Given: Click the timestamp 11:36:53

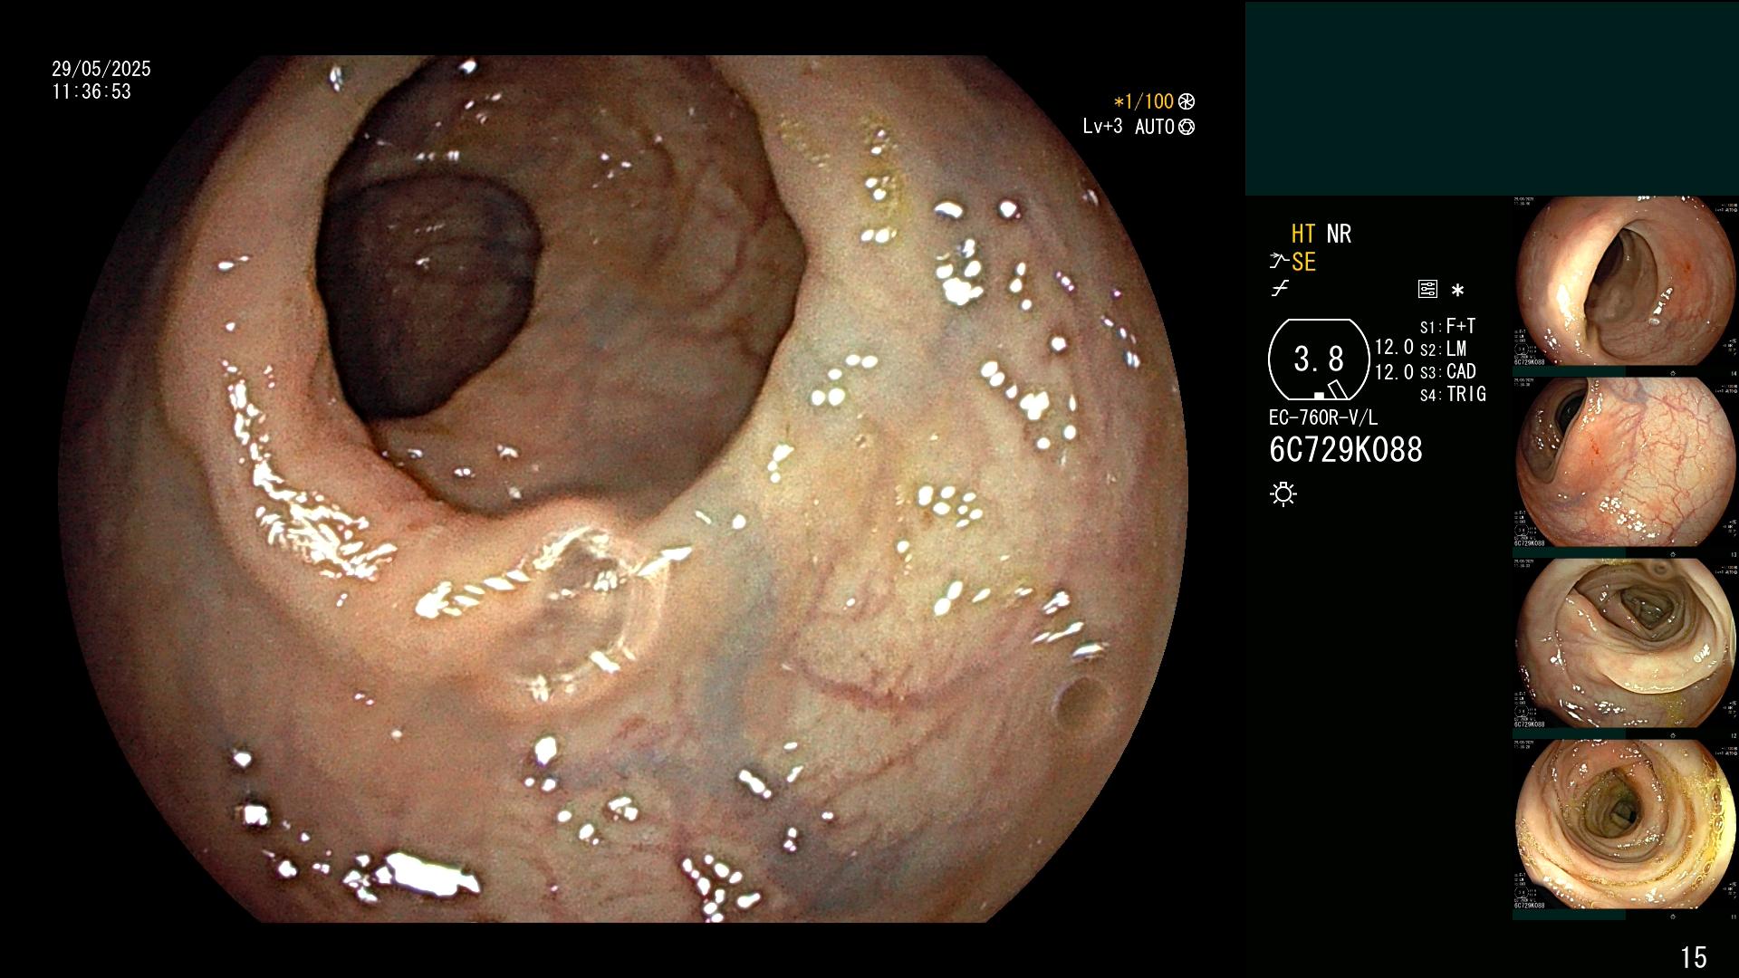Looking at the screenshot, I should pyautogui.click(x=91, y=91).
